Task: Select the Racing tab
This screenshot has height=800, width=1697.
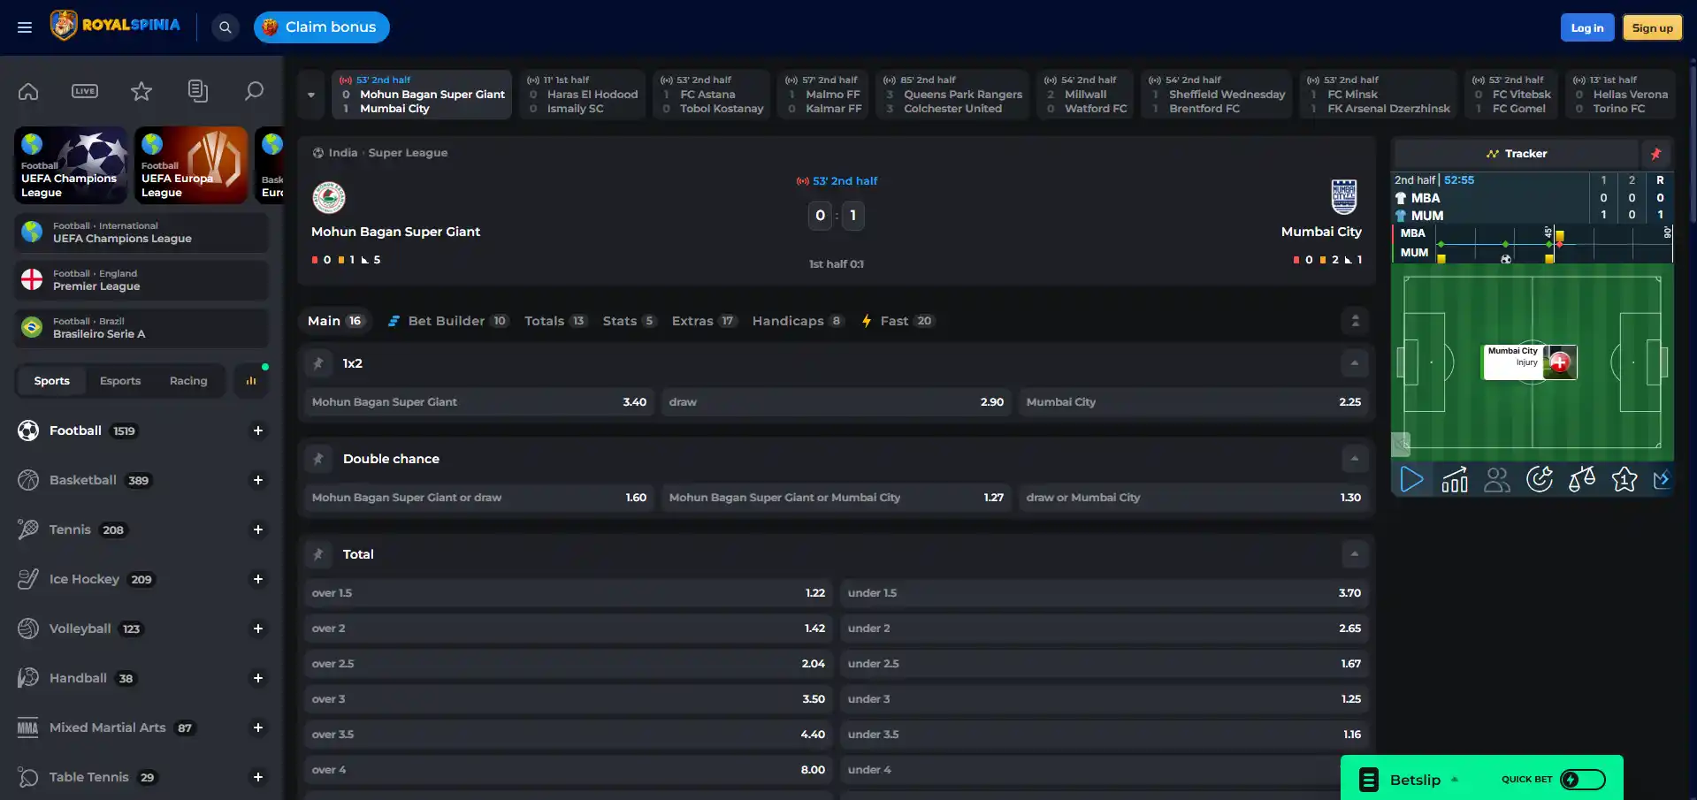Action: [x=188, y=381]
